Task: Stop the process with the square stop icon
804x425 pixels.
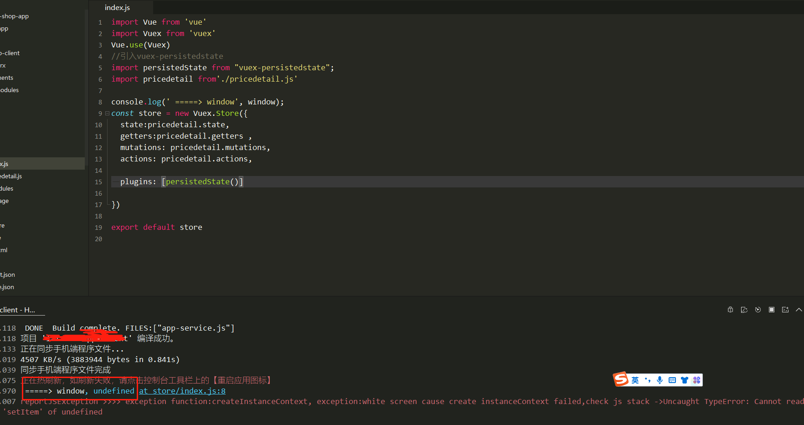Action: coord(772,310)
